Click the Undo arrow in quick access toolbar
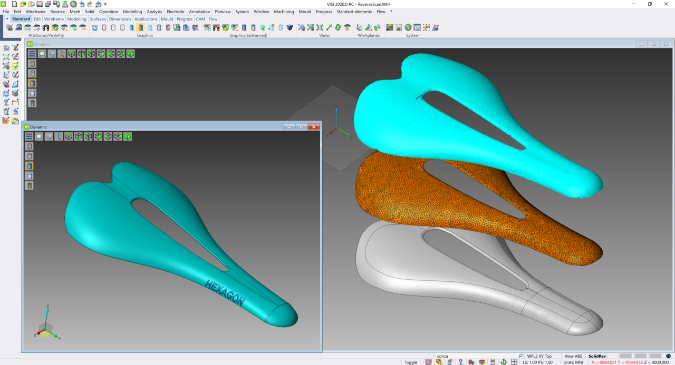This screenshot has height=365, width=675. point(82,4)
